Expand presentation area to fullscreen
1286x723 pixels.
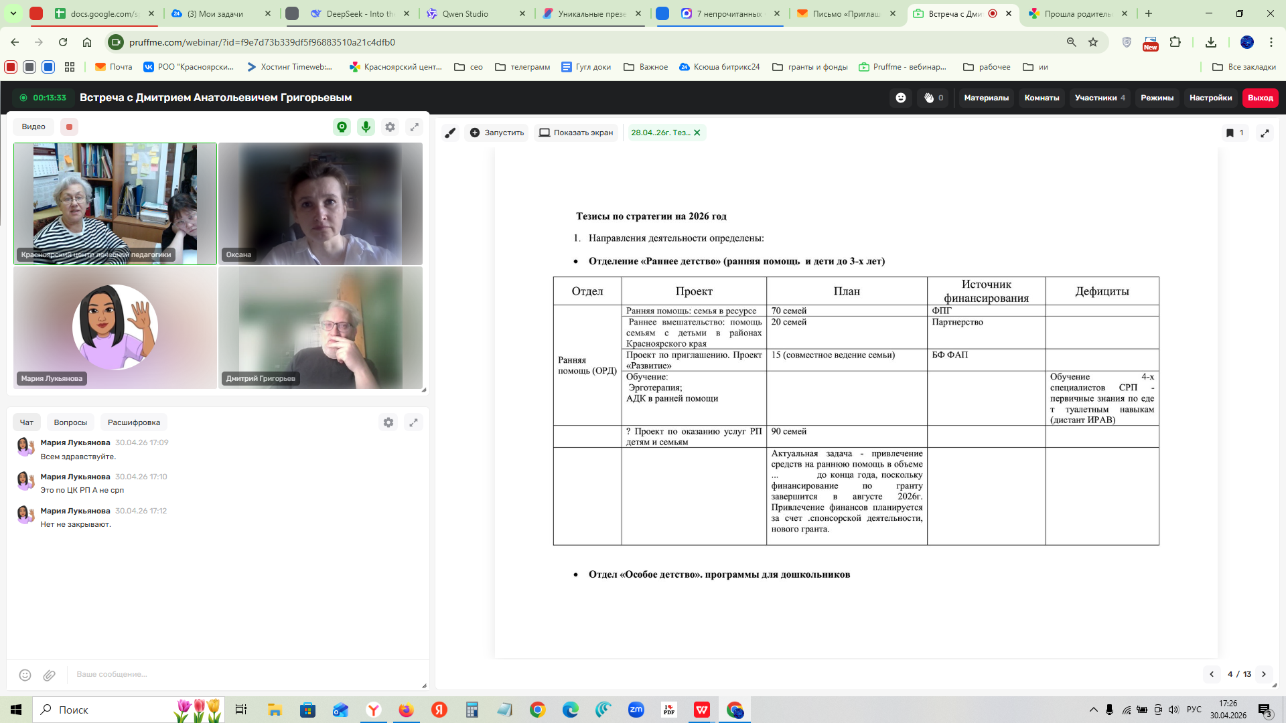tap(1265, 133)
